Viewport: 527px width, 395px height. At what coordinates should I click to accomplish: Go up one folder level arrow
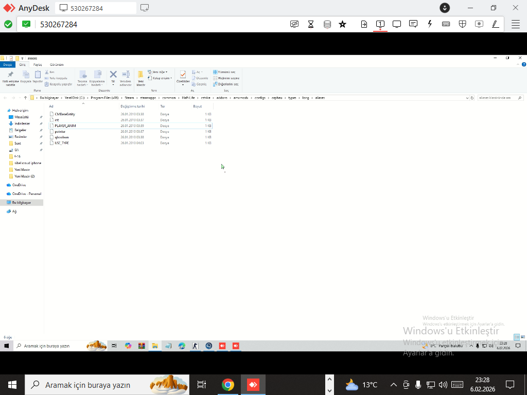point(25,98)
